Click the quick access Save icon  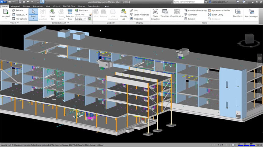[x=20, y=2]
